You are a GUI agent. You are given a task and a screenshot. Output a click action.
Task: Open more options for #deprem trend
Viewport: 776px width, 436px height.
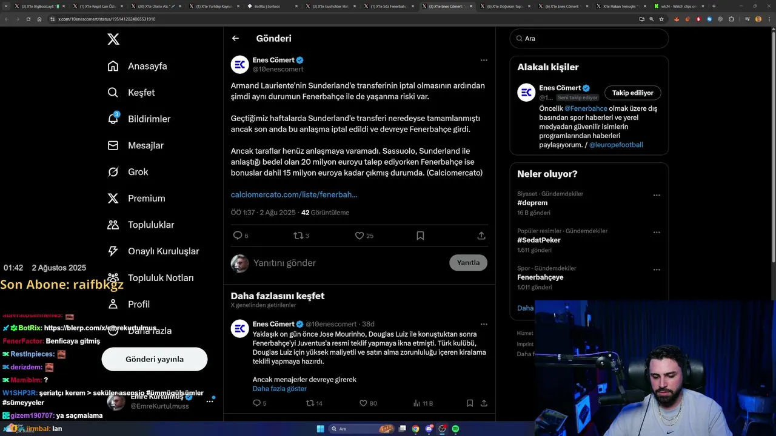point(657,195)
